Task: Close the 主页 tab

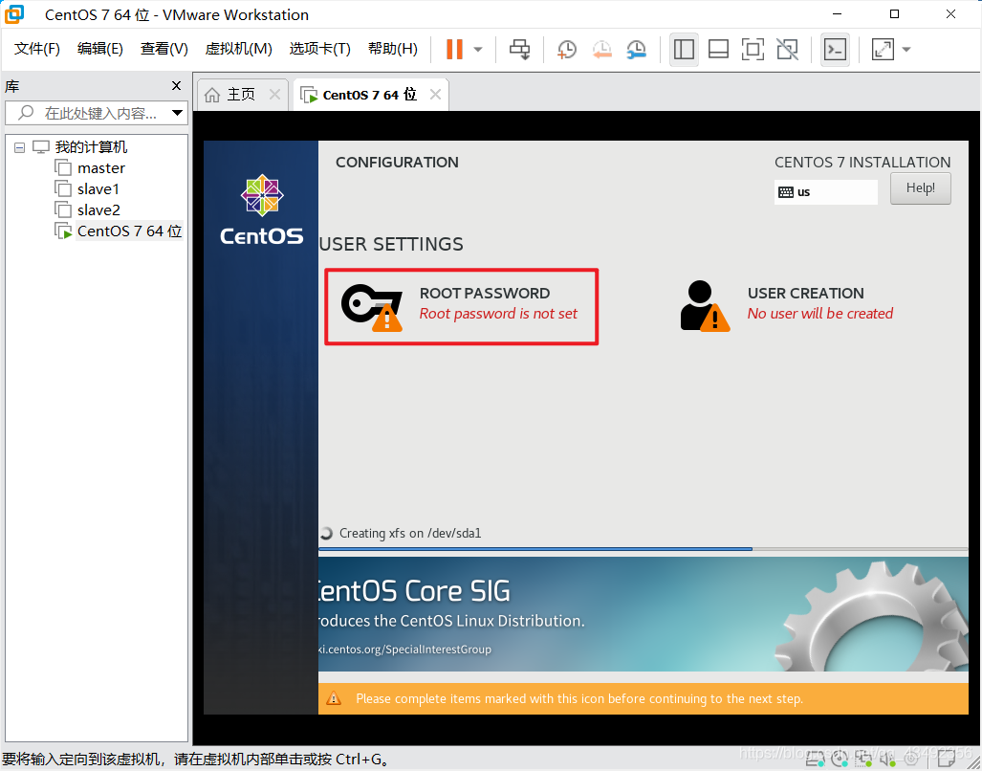Action: (x=274, y=95)
